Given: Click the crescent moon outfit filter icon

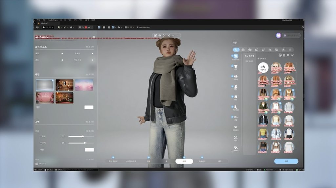Looking at the screenshot, I should [x=256, y=50].
